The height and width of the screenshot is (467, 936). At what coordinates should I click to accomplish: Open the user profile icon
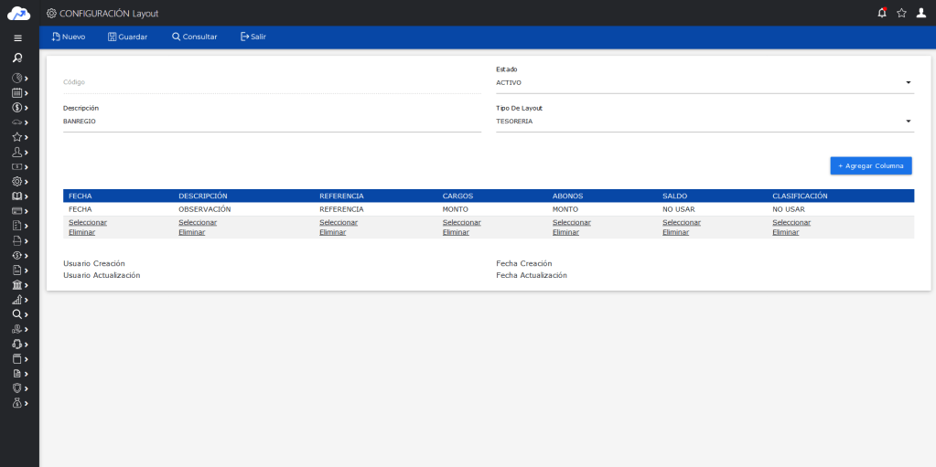[x=921, y=13]
